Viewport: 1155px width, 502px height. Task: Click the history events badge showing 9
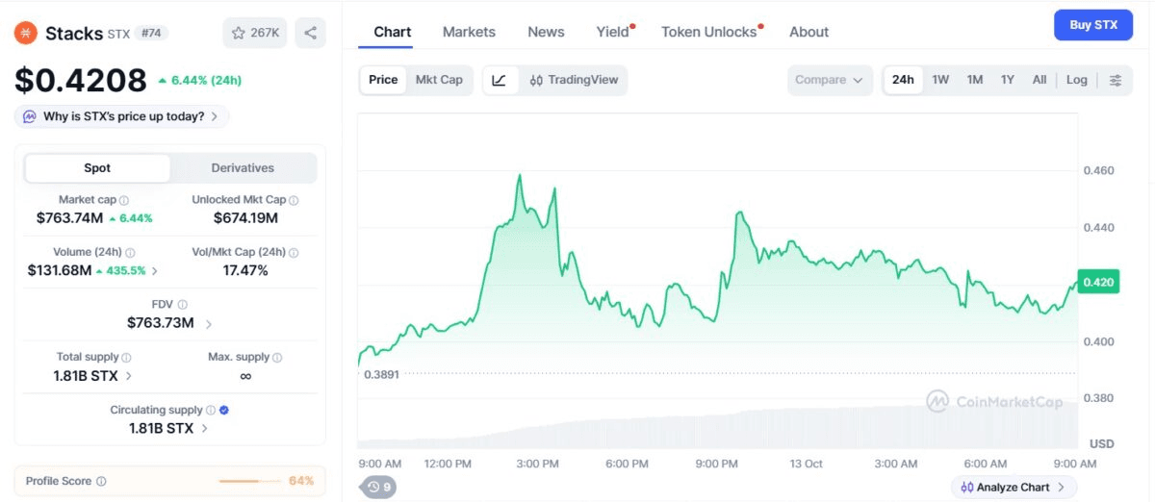[x=378, y=487]
